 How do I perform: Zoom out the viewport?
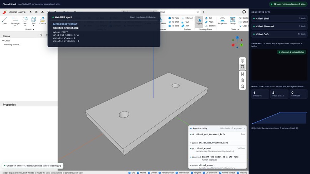pyautogui.click(x=242, y=86)
